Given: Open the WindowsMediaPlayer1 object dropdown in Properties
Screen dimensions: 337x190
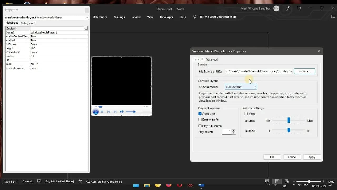Looking at the screenshot, I should pyautogui.click(x=87, y=17).
